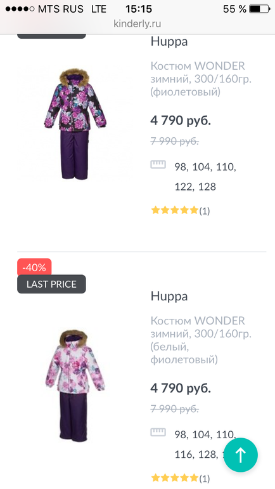Tap the signal strength dots in status bar
This screenshot has height=489, width=275.
[x=20, y=9]
